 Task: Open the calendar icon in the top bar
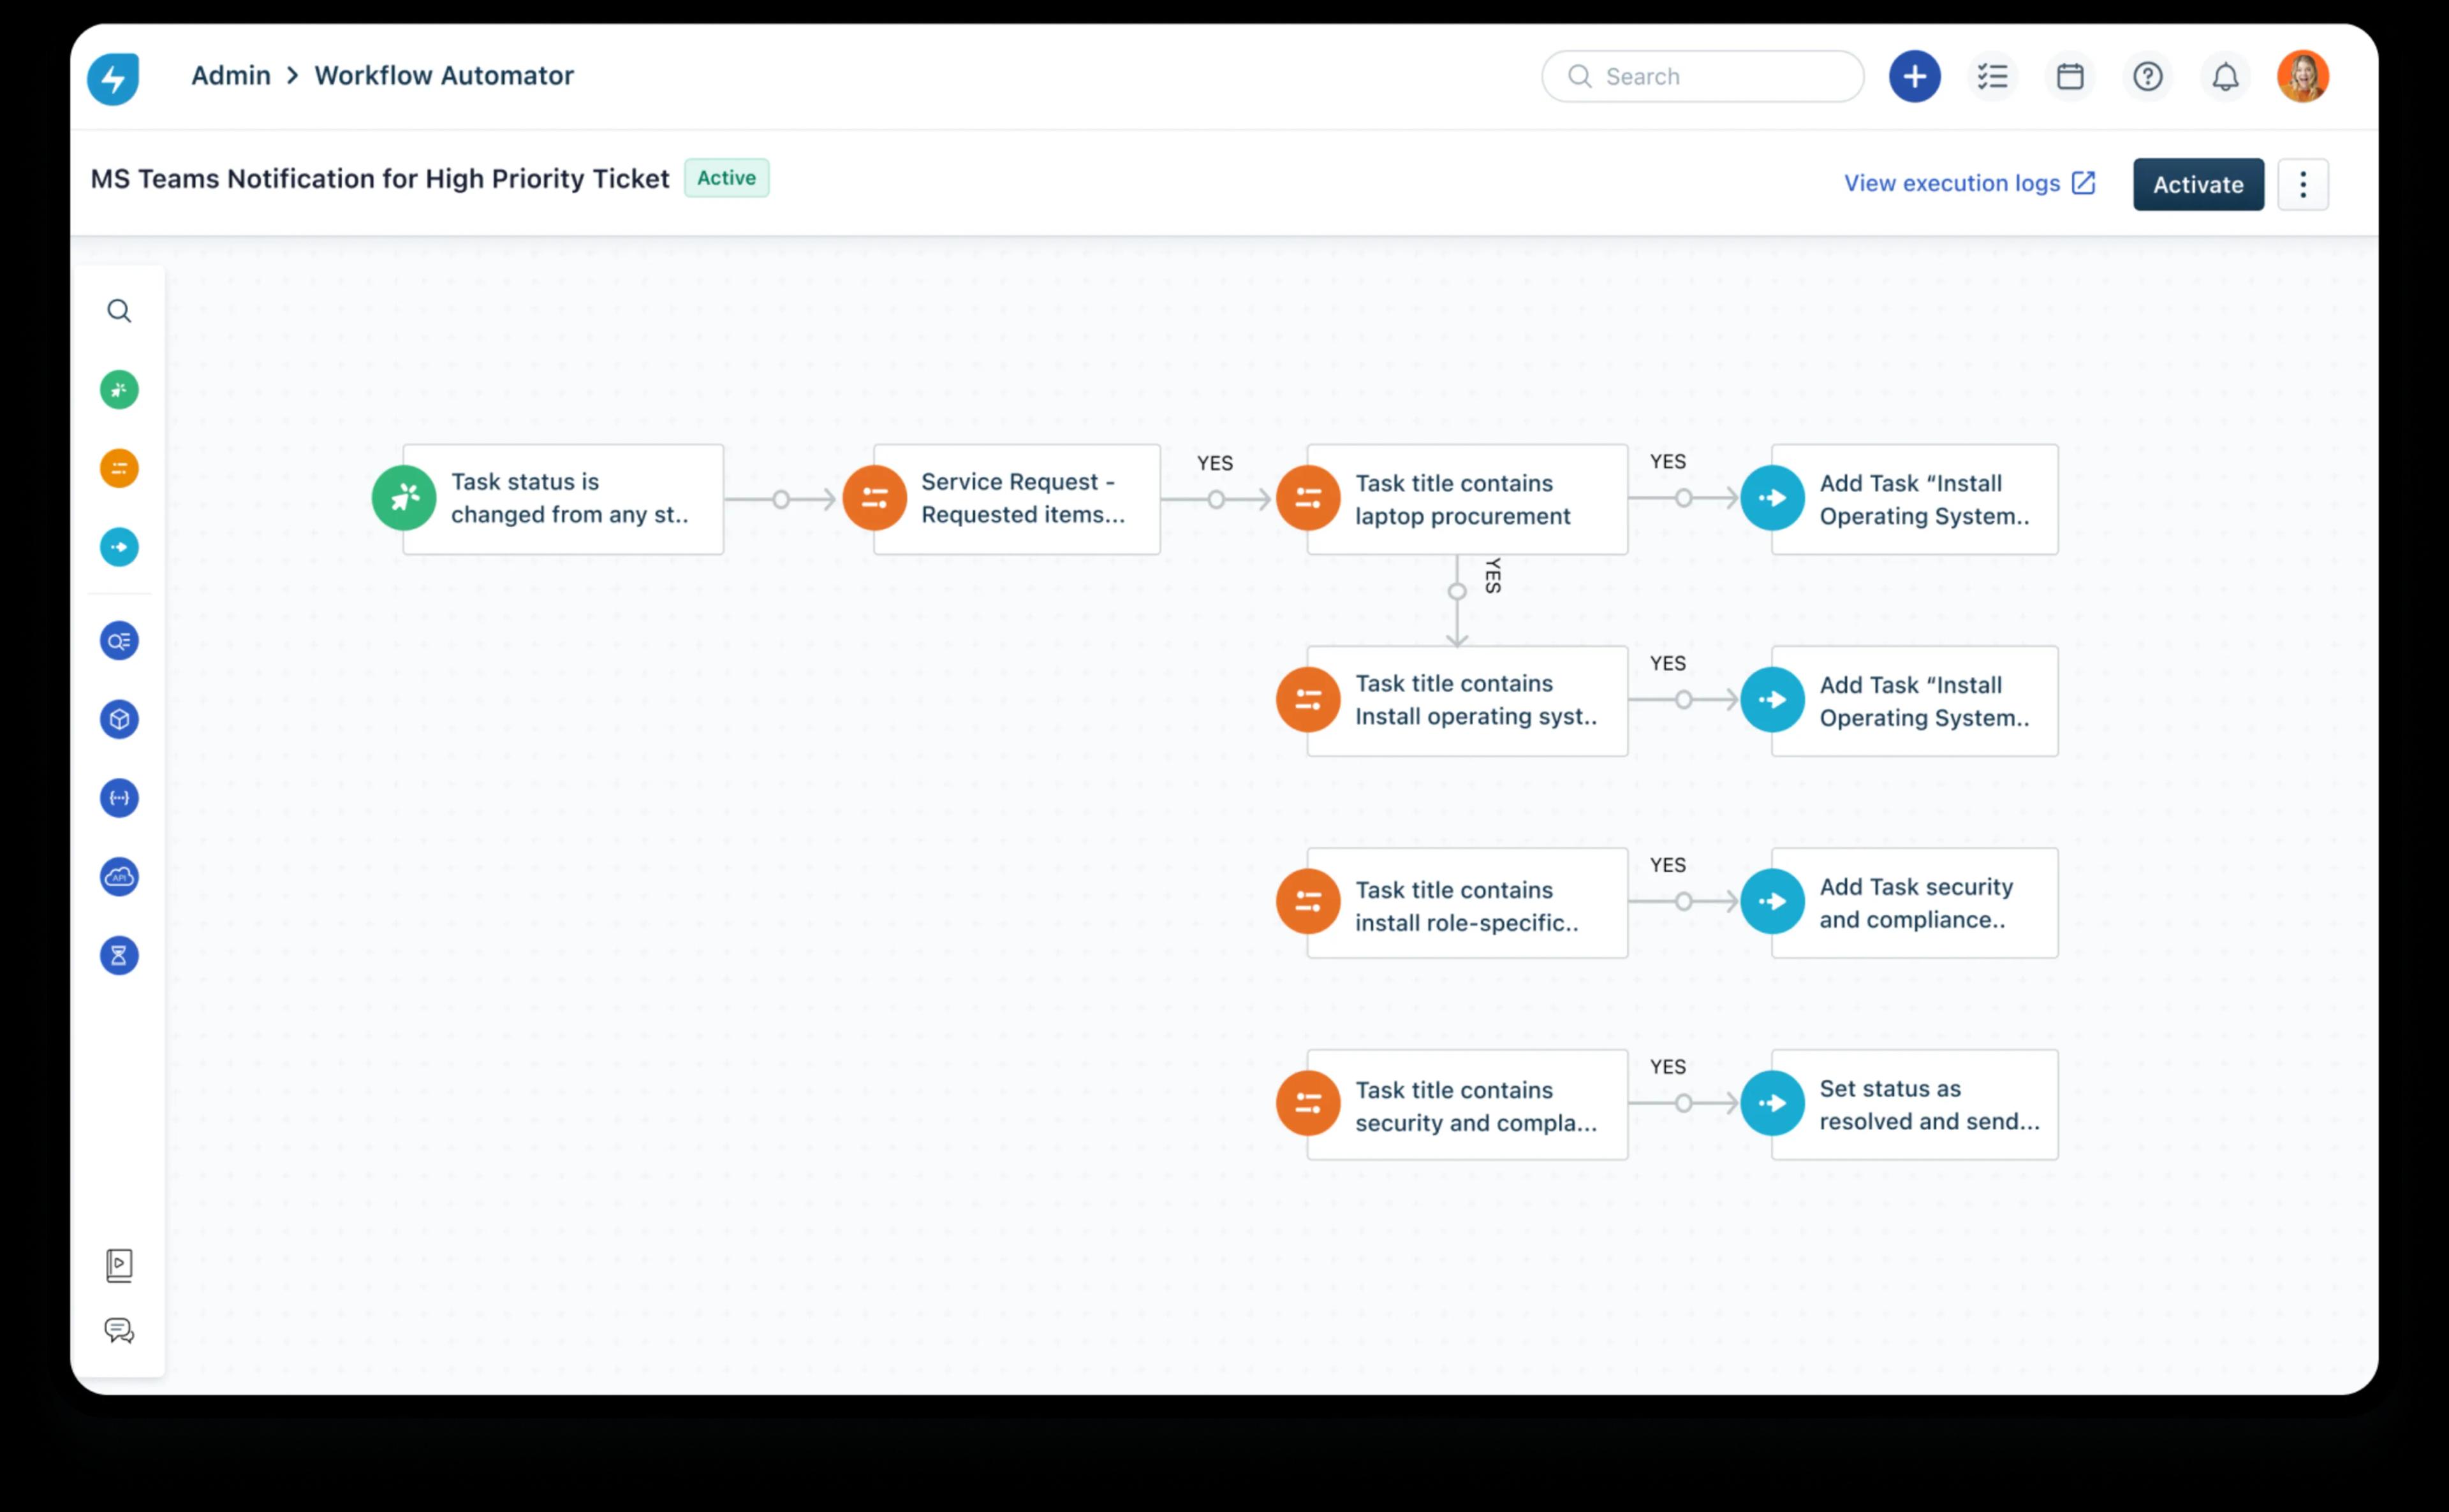pyautogui.click(x=2070, y=76)
